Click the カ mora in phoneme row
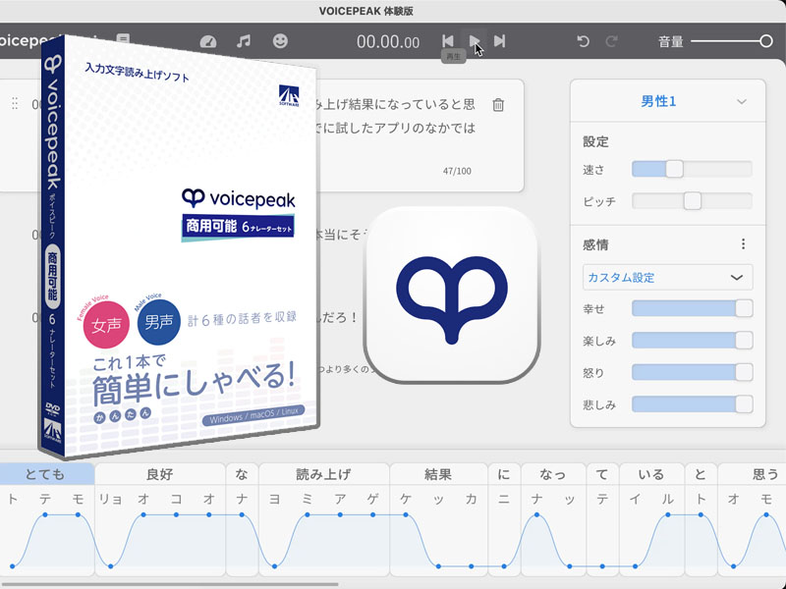Viewport: 786px width, 589px height. [472, 499]
